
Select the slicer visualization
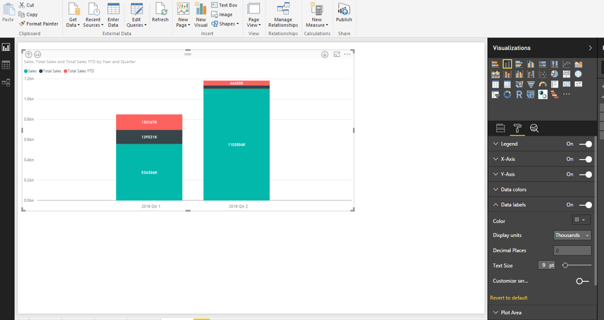click(495, 95)
